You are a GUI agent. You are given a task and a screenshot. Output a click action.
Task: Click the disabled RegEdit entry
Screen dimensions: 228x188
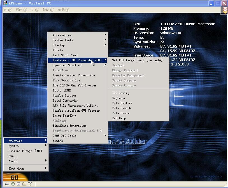138,65
